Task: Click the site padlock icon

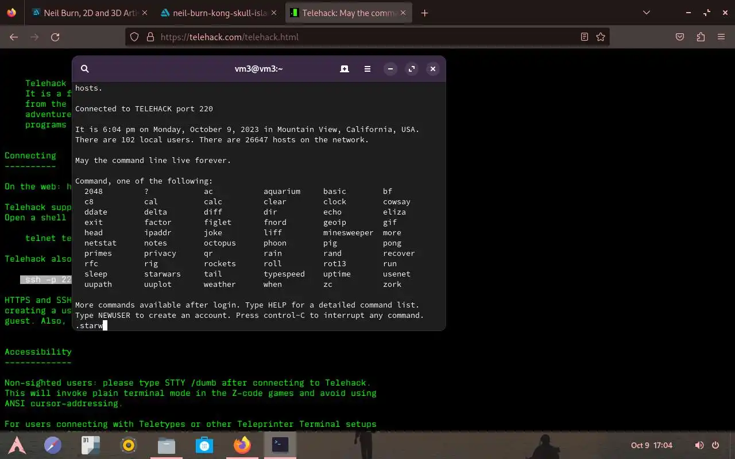Action: click(x=150, y=37)
